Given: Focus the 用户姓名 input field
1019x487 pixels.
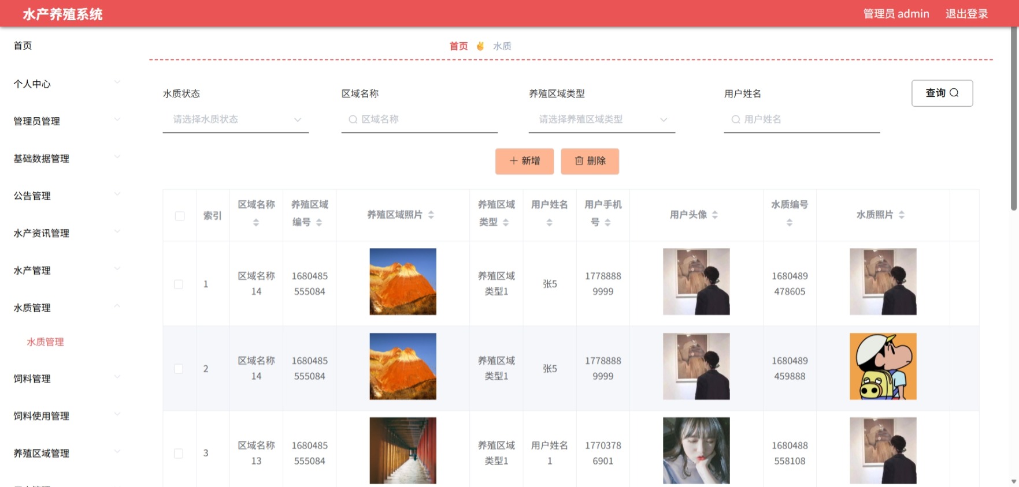Looking at the screenshot, I should point(802,119).
